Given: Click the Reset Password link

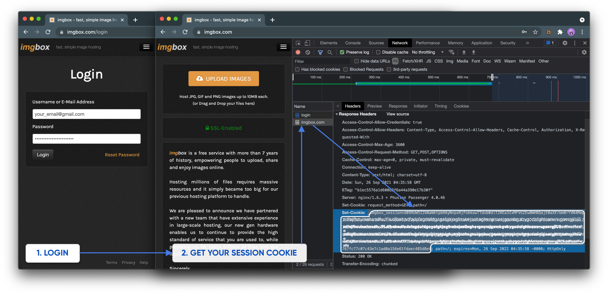Looking at the screenshot, I should tap(122, 155).
